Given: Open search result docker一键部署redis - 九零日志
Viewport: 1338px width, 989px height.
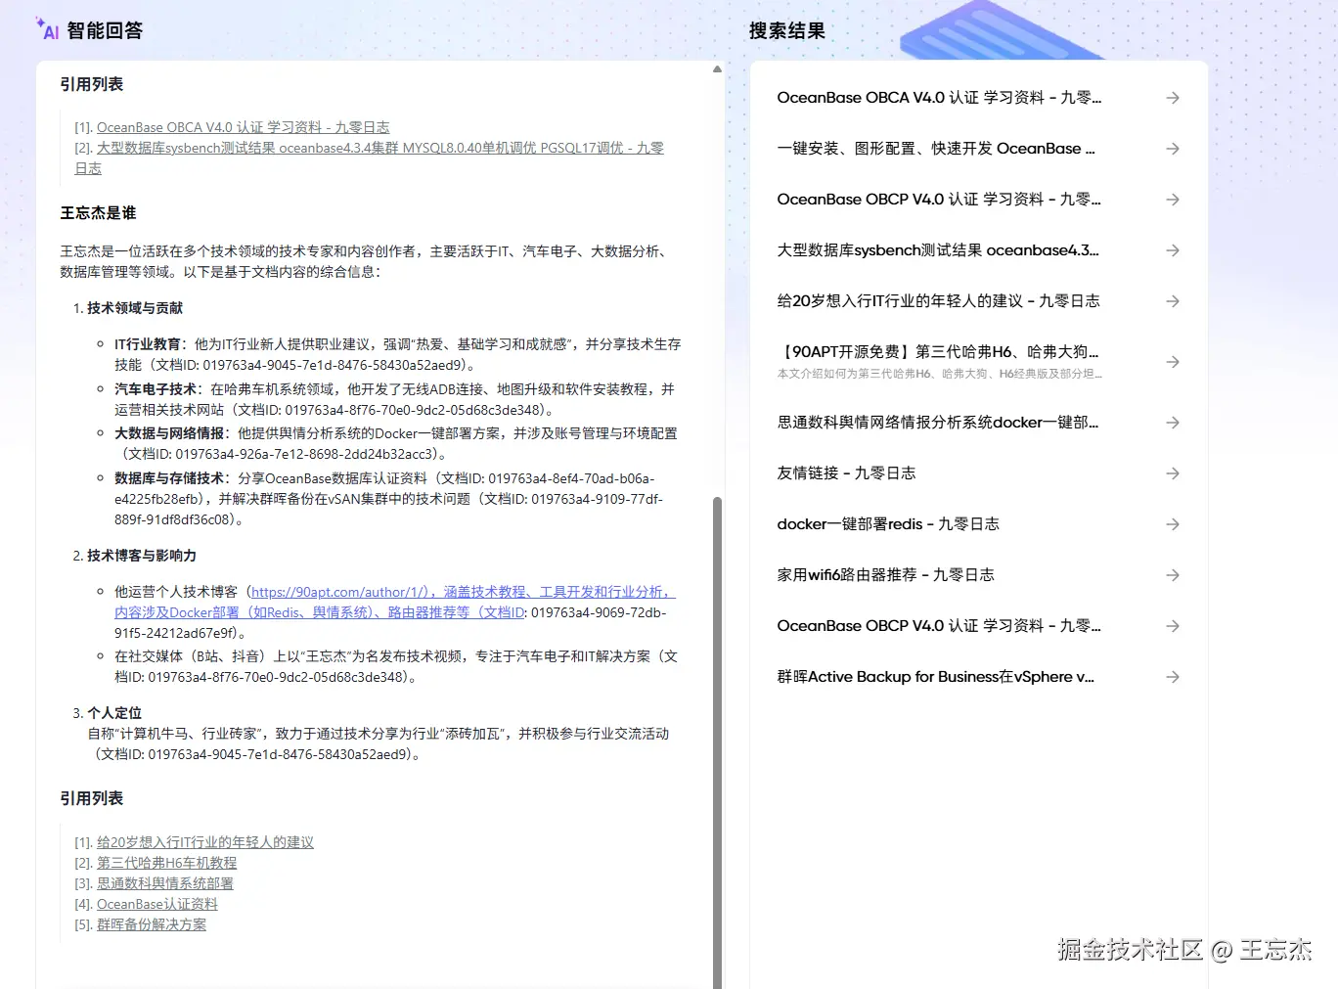Looking at the screenshot, I should 888,524.
